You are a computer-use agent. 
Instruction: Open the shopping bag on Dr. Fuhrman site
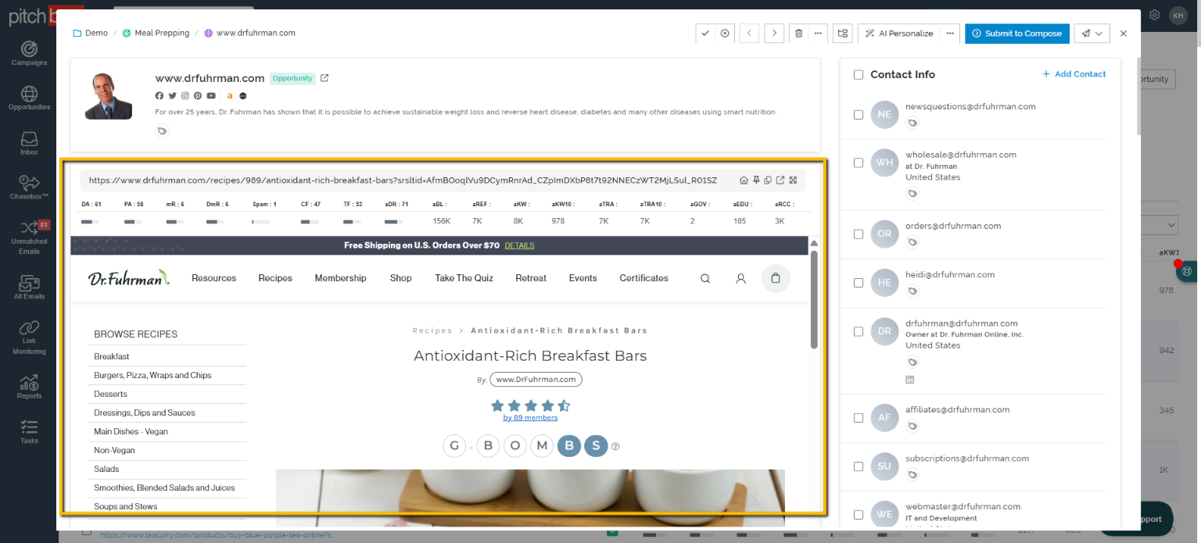(776, 278)
